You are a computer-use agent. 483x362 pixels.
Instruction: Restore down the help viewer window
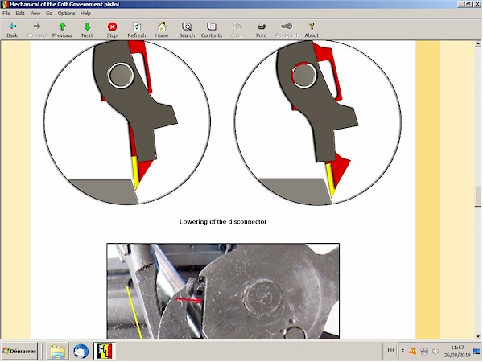pyautogui.click(x=469, y=4)
